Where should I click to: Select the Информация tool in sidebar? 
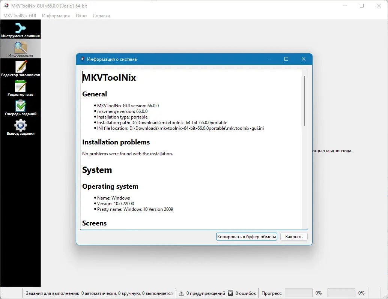[x=21, y=49]
